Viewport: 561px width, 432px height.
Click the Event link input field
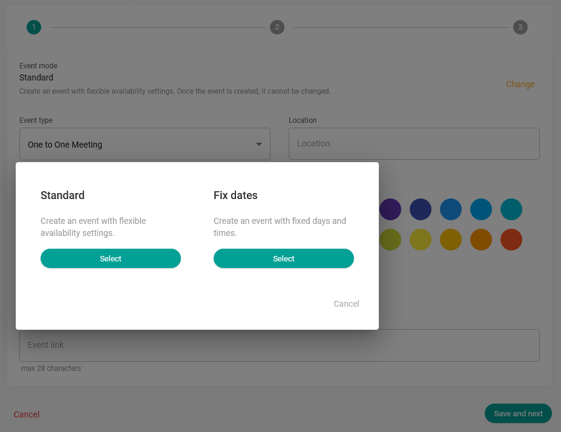point(280,345)
